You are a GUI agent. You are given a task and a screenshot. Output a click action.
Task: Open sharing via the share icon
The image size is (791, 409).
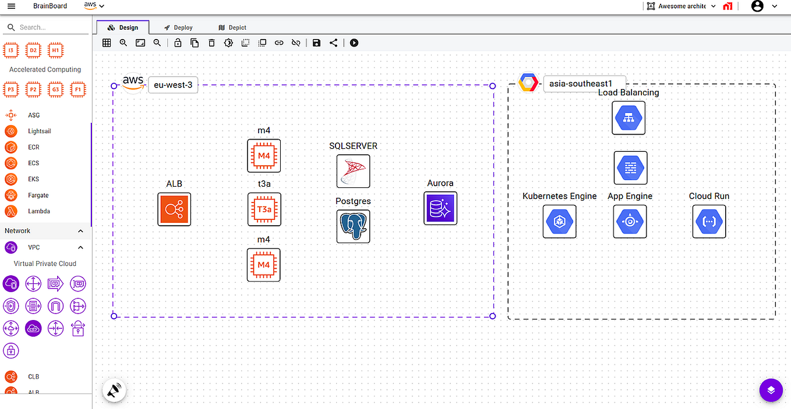tap(333, 42)
